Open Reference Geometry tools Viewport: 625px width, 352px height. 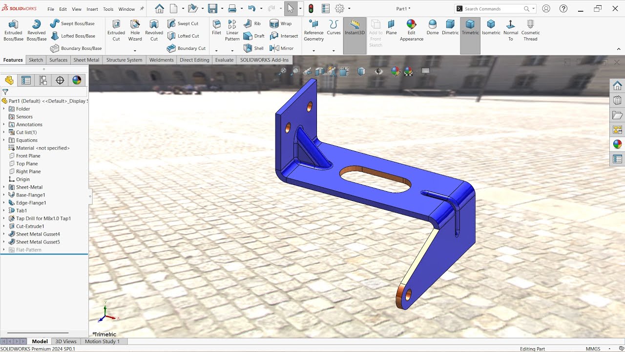point(313,30)
